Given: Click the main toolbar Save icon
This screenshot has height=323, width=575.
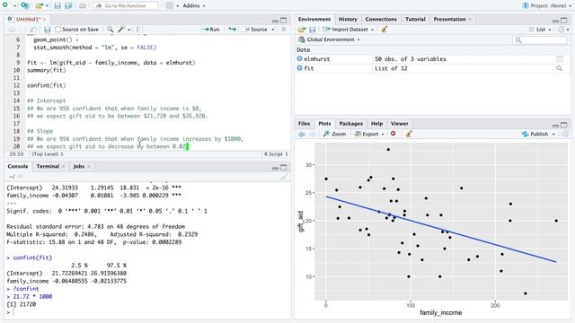Looking at the screenshot, I should [57, 5].
